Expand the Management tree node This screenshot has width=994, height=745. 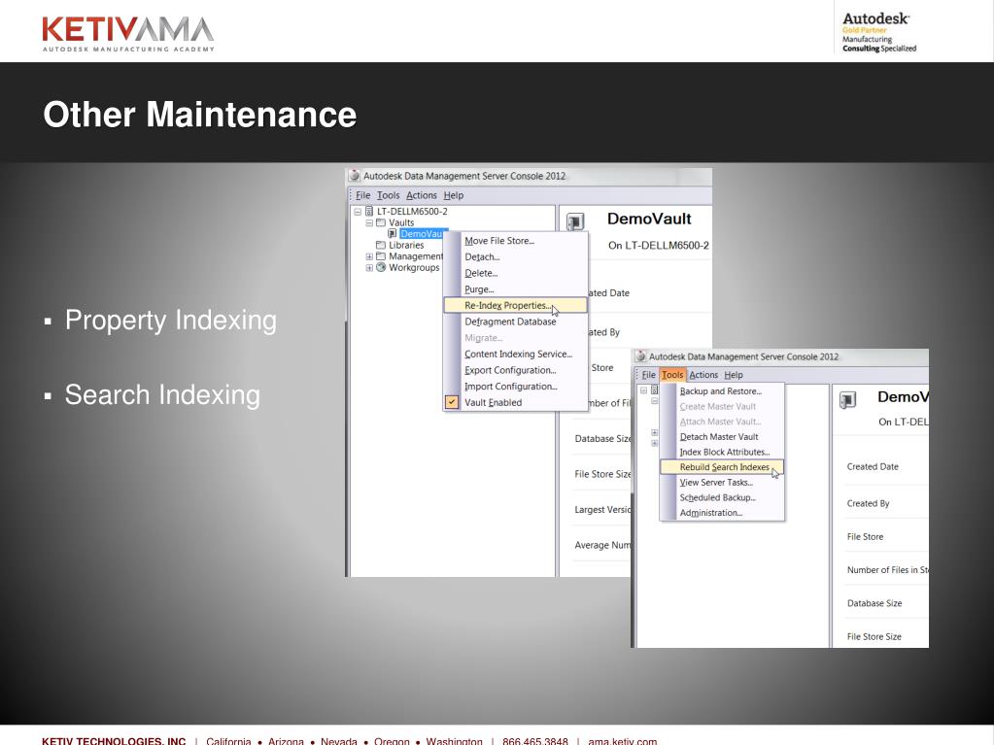[369, 256]
